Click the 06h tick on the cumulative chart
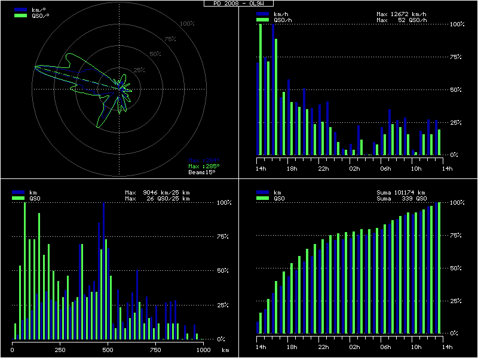The image size is (478, 358). [x=385, y=347]
